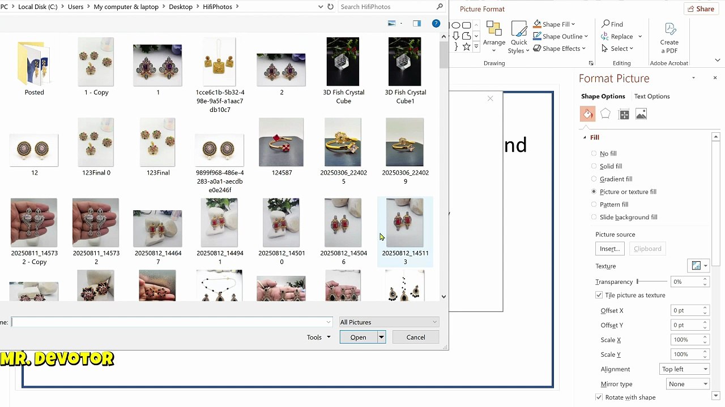Open the Drawing group dialog launcher

(591, 63)
